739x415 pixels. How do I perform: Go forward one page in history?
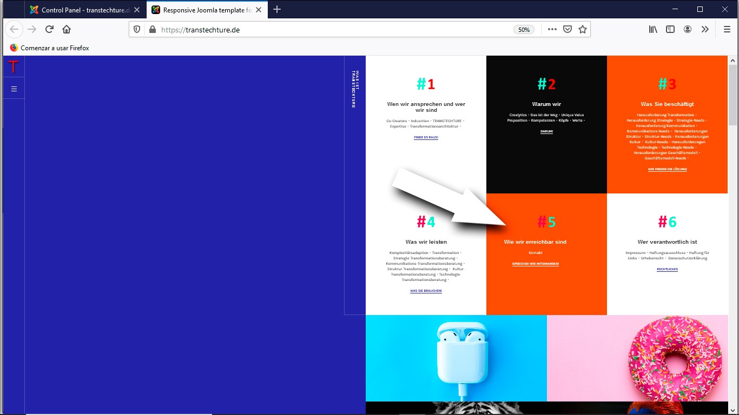(32, 30)
